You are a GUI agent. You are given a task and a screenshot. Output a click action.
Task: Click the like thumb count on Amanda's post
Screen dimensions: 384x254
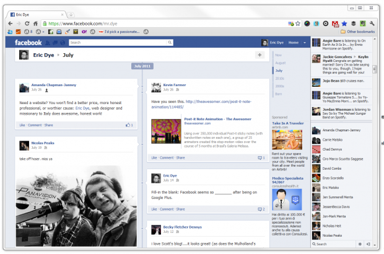pyautogui.click(x=129, y=125)
